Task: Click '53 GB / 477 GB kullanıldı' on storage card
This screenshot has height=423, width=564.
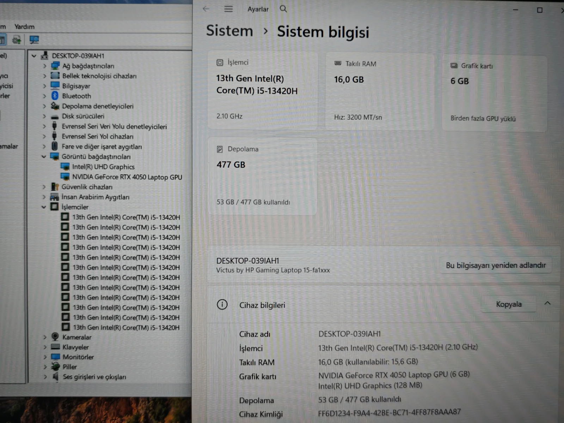Action: pyautogui.click(x=253, y=202)
